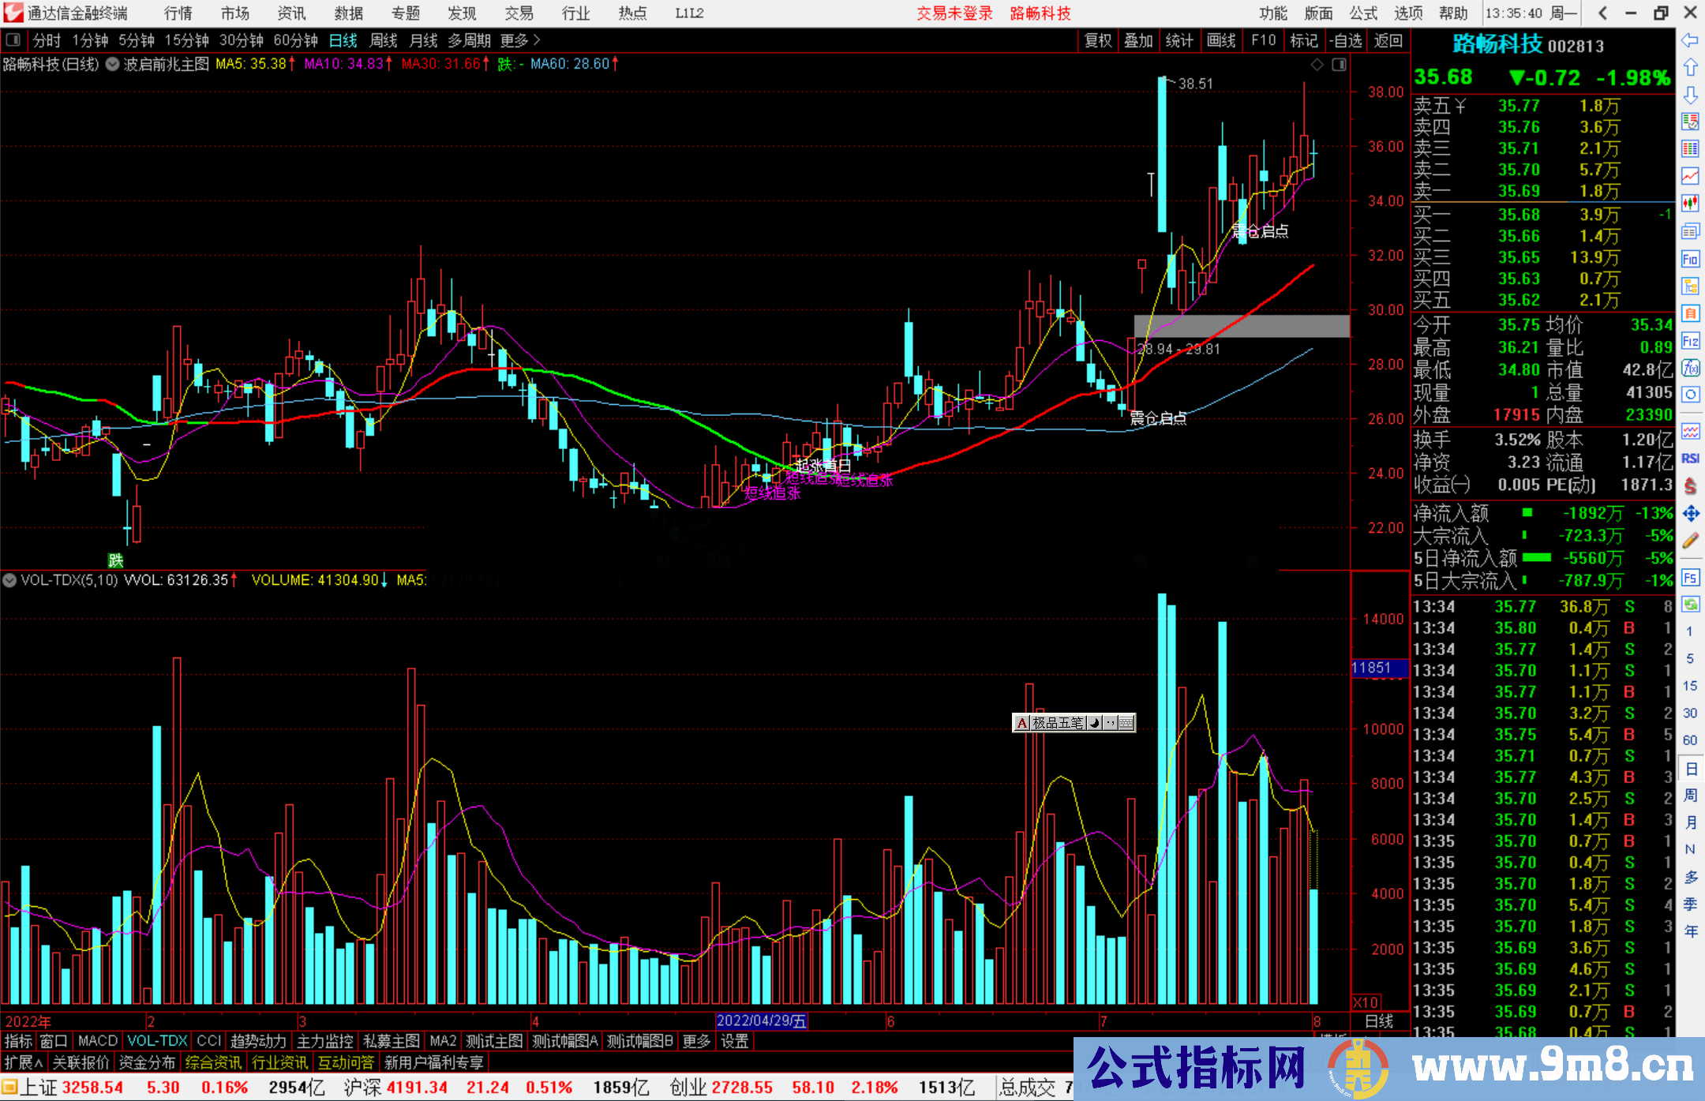The image size is (1705, 1101).
Task: Click the up arrow sidebar icon
Action: (1690, 68)
